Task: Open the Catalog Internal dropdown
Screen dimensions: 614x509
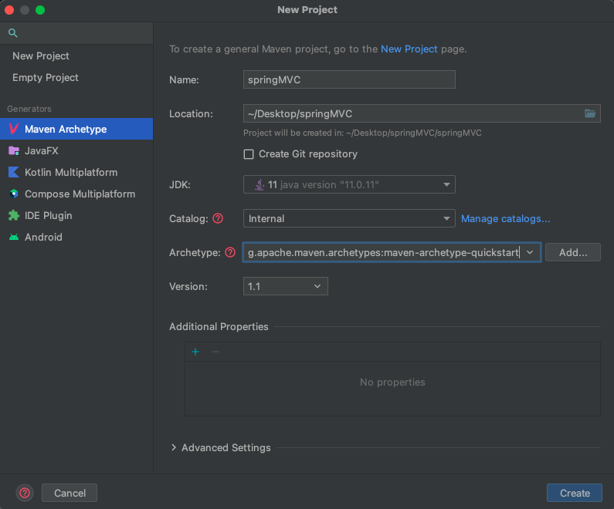Action: 349,218
